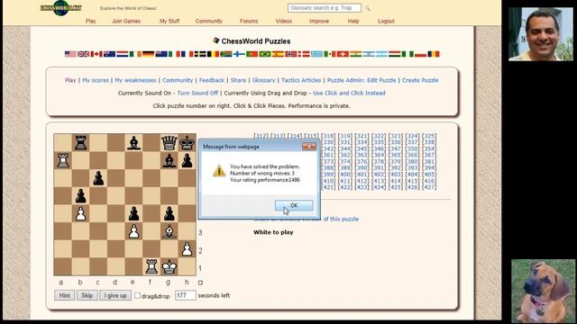Close the Message from webpage dialog
This screenshot has width=577, height=324.
coord(309,147)
